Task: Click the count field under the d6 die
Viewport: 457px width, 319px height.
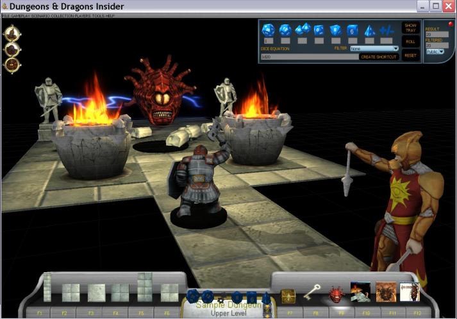Action: (353, 41)
